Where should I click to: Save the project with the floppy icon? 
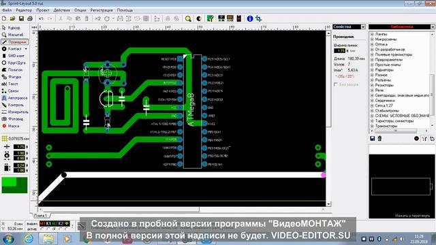point(21,18)
